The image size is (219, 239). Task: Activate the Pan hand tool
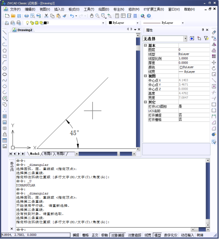click(x=91, y=16)
